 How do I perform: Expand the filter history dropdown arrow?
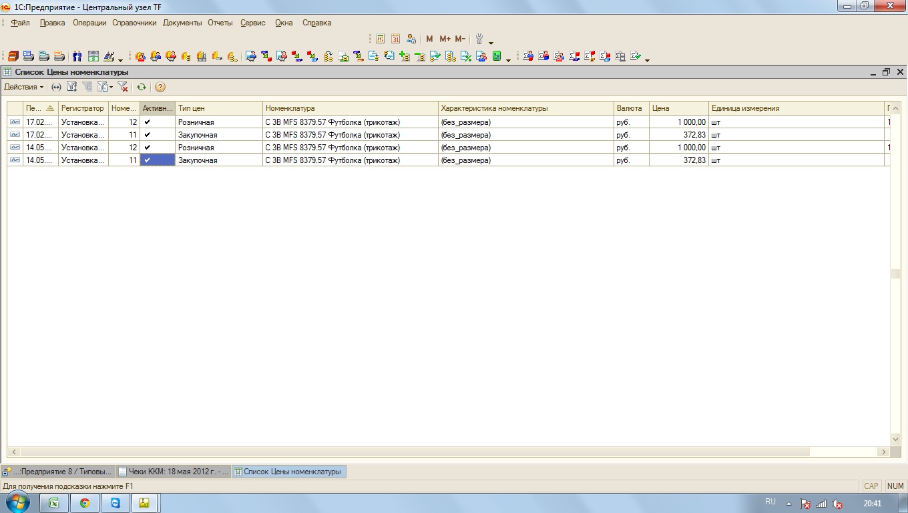[x=111, y=88]
